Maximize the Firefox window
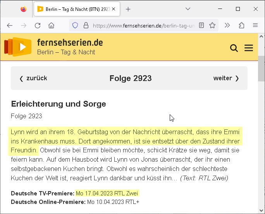This screenshot has height=214, width=265. point(238,9)
